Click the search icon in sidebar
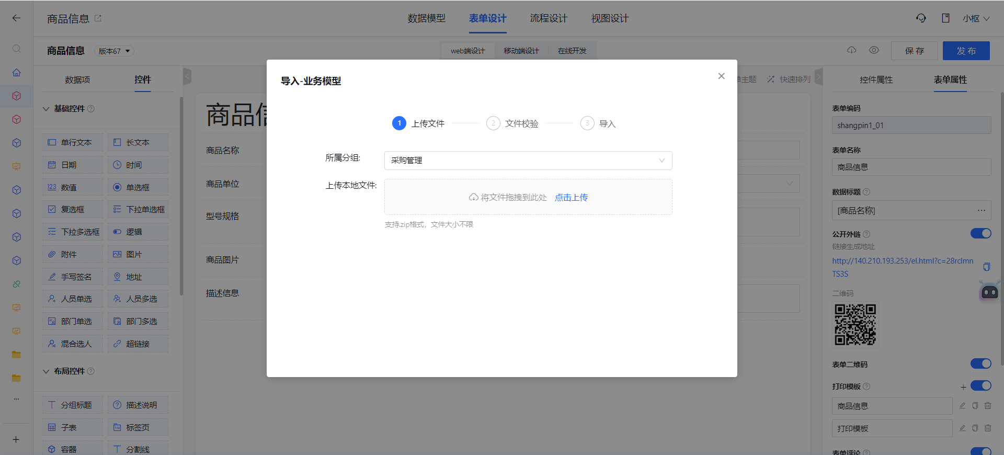This screenshot has width=1004, height=455. pos(16,49)
